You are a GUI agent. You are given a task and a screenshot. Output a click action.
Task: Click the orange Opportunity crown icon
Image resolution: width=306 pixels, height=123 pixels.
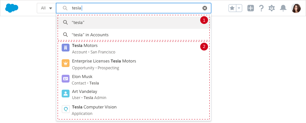(x=65, y=63)
